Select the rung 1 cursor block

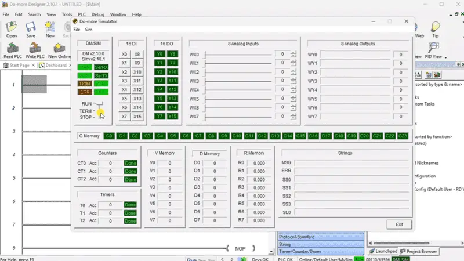coord(34,84)
